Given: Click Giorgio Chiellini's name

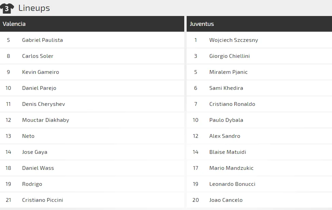Looking at the screenshot, I should coord(229,56).
